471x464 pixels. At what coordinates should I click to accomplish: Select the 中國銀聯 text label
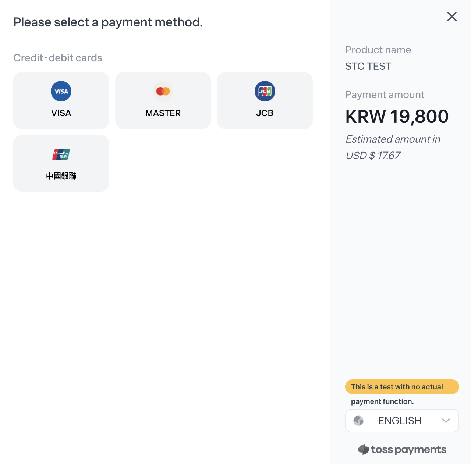click(x=61, y=176)
